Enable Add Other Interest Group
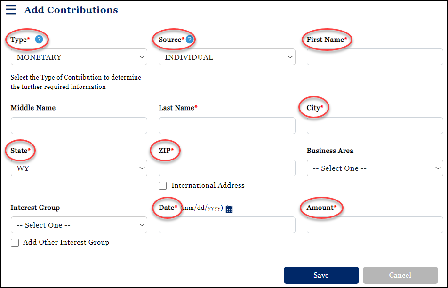The image size is (448, 288). (14, 242)
